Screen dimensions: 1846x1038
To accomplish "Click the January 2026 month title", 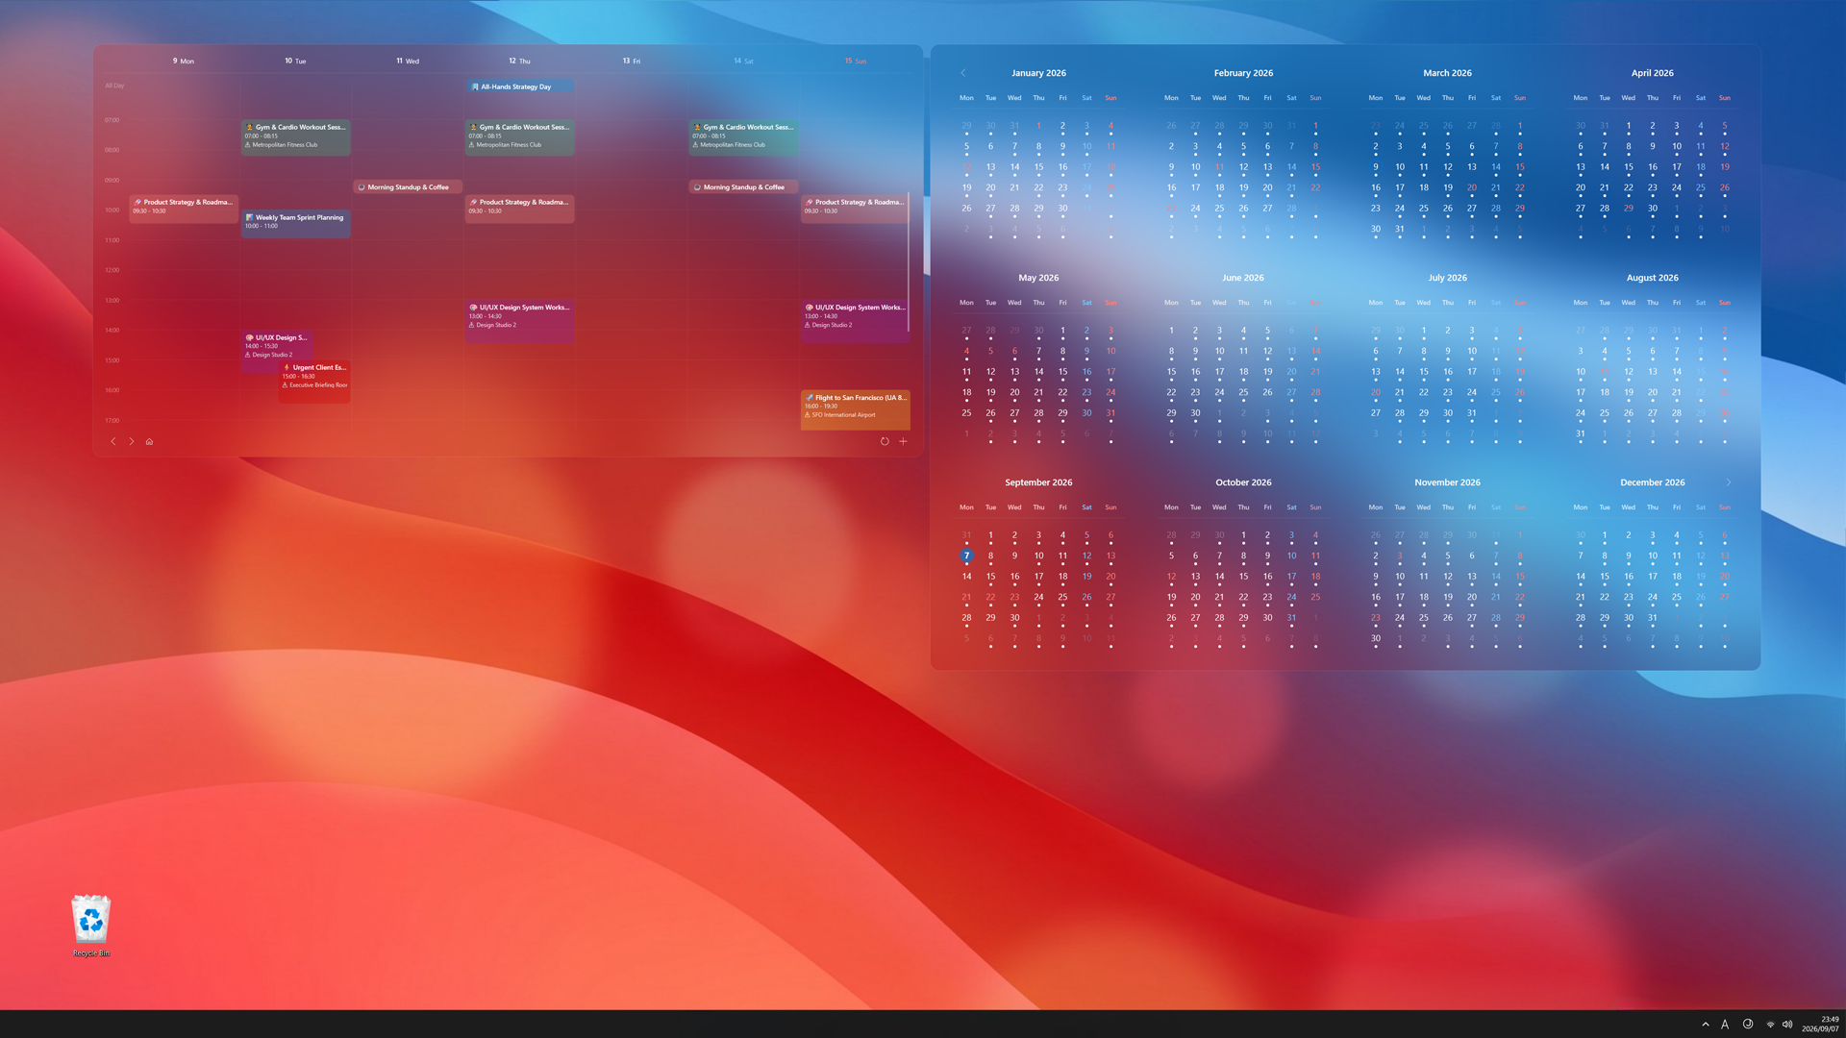I will click(1038, 73).
